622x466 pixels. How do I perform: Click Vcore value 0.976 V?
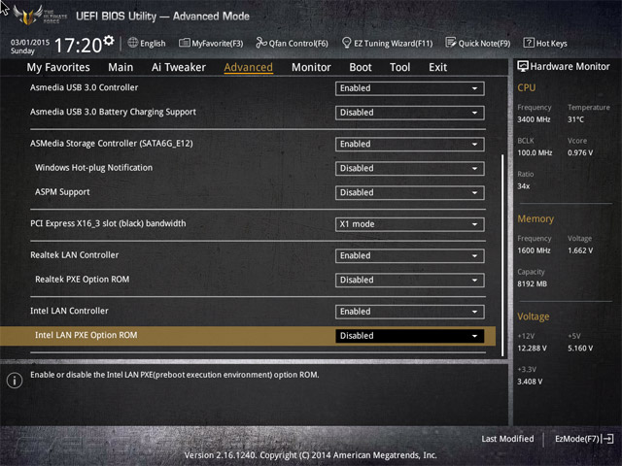click(x=580, y=152)
